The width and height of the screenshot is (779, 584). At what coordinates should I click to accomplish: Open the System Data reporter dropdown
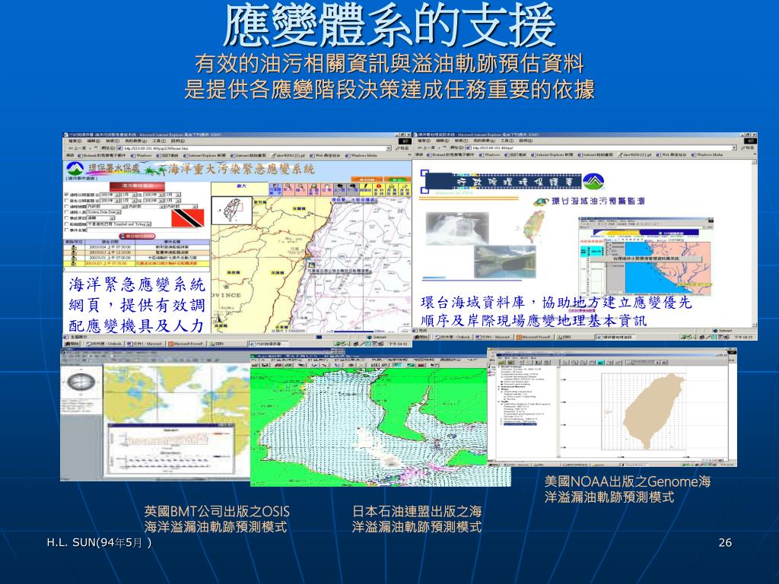tap(118, 212)
